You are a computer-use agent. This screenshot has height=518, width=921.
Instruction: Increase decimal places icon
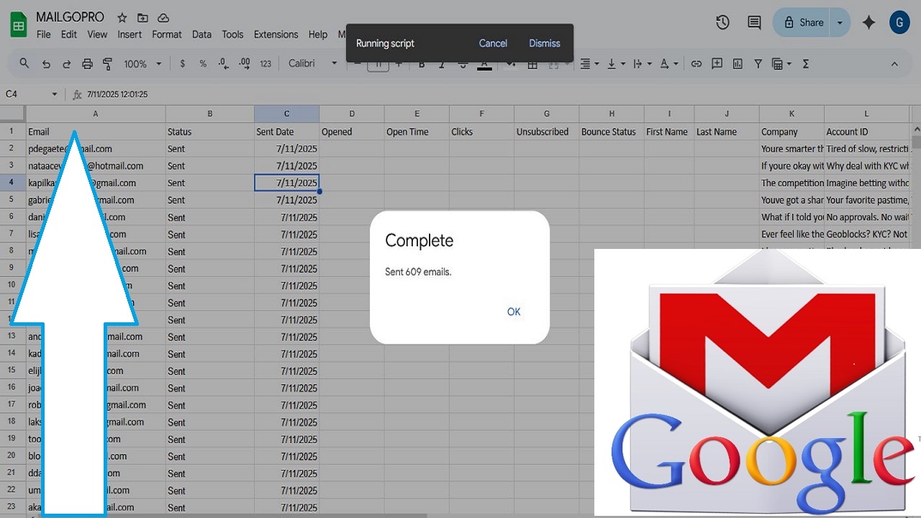click(x=245, y=64)
